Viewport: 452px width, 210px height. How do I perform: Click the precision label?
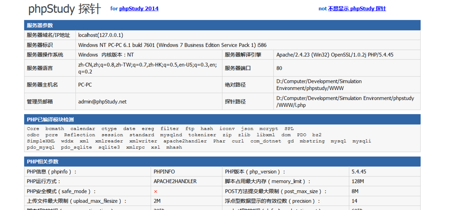[273, 201]
